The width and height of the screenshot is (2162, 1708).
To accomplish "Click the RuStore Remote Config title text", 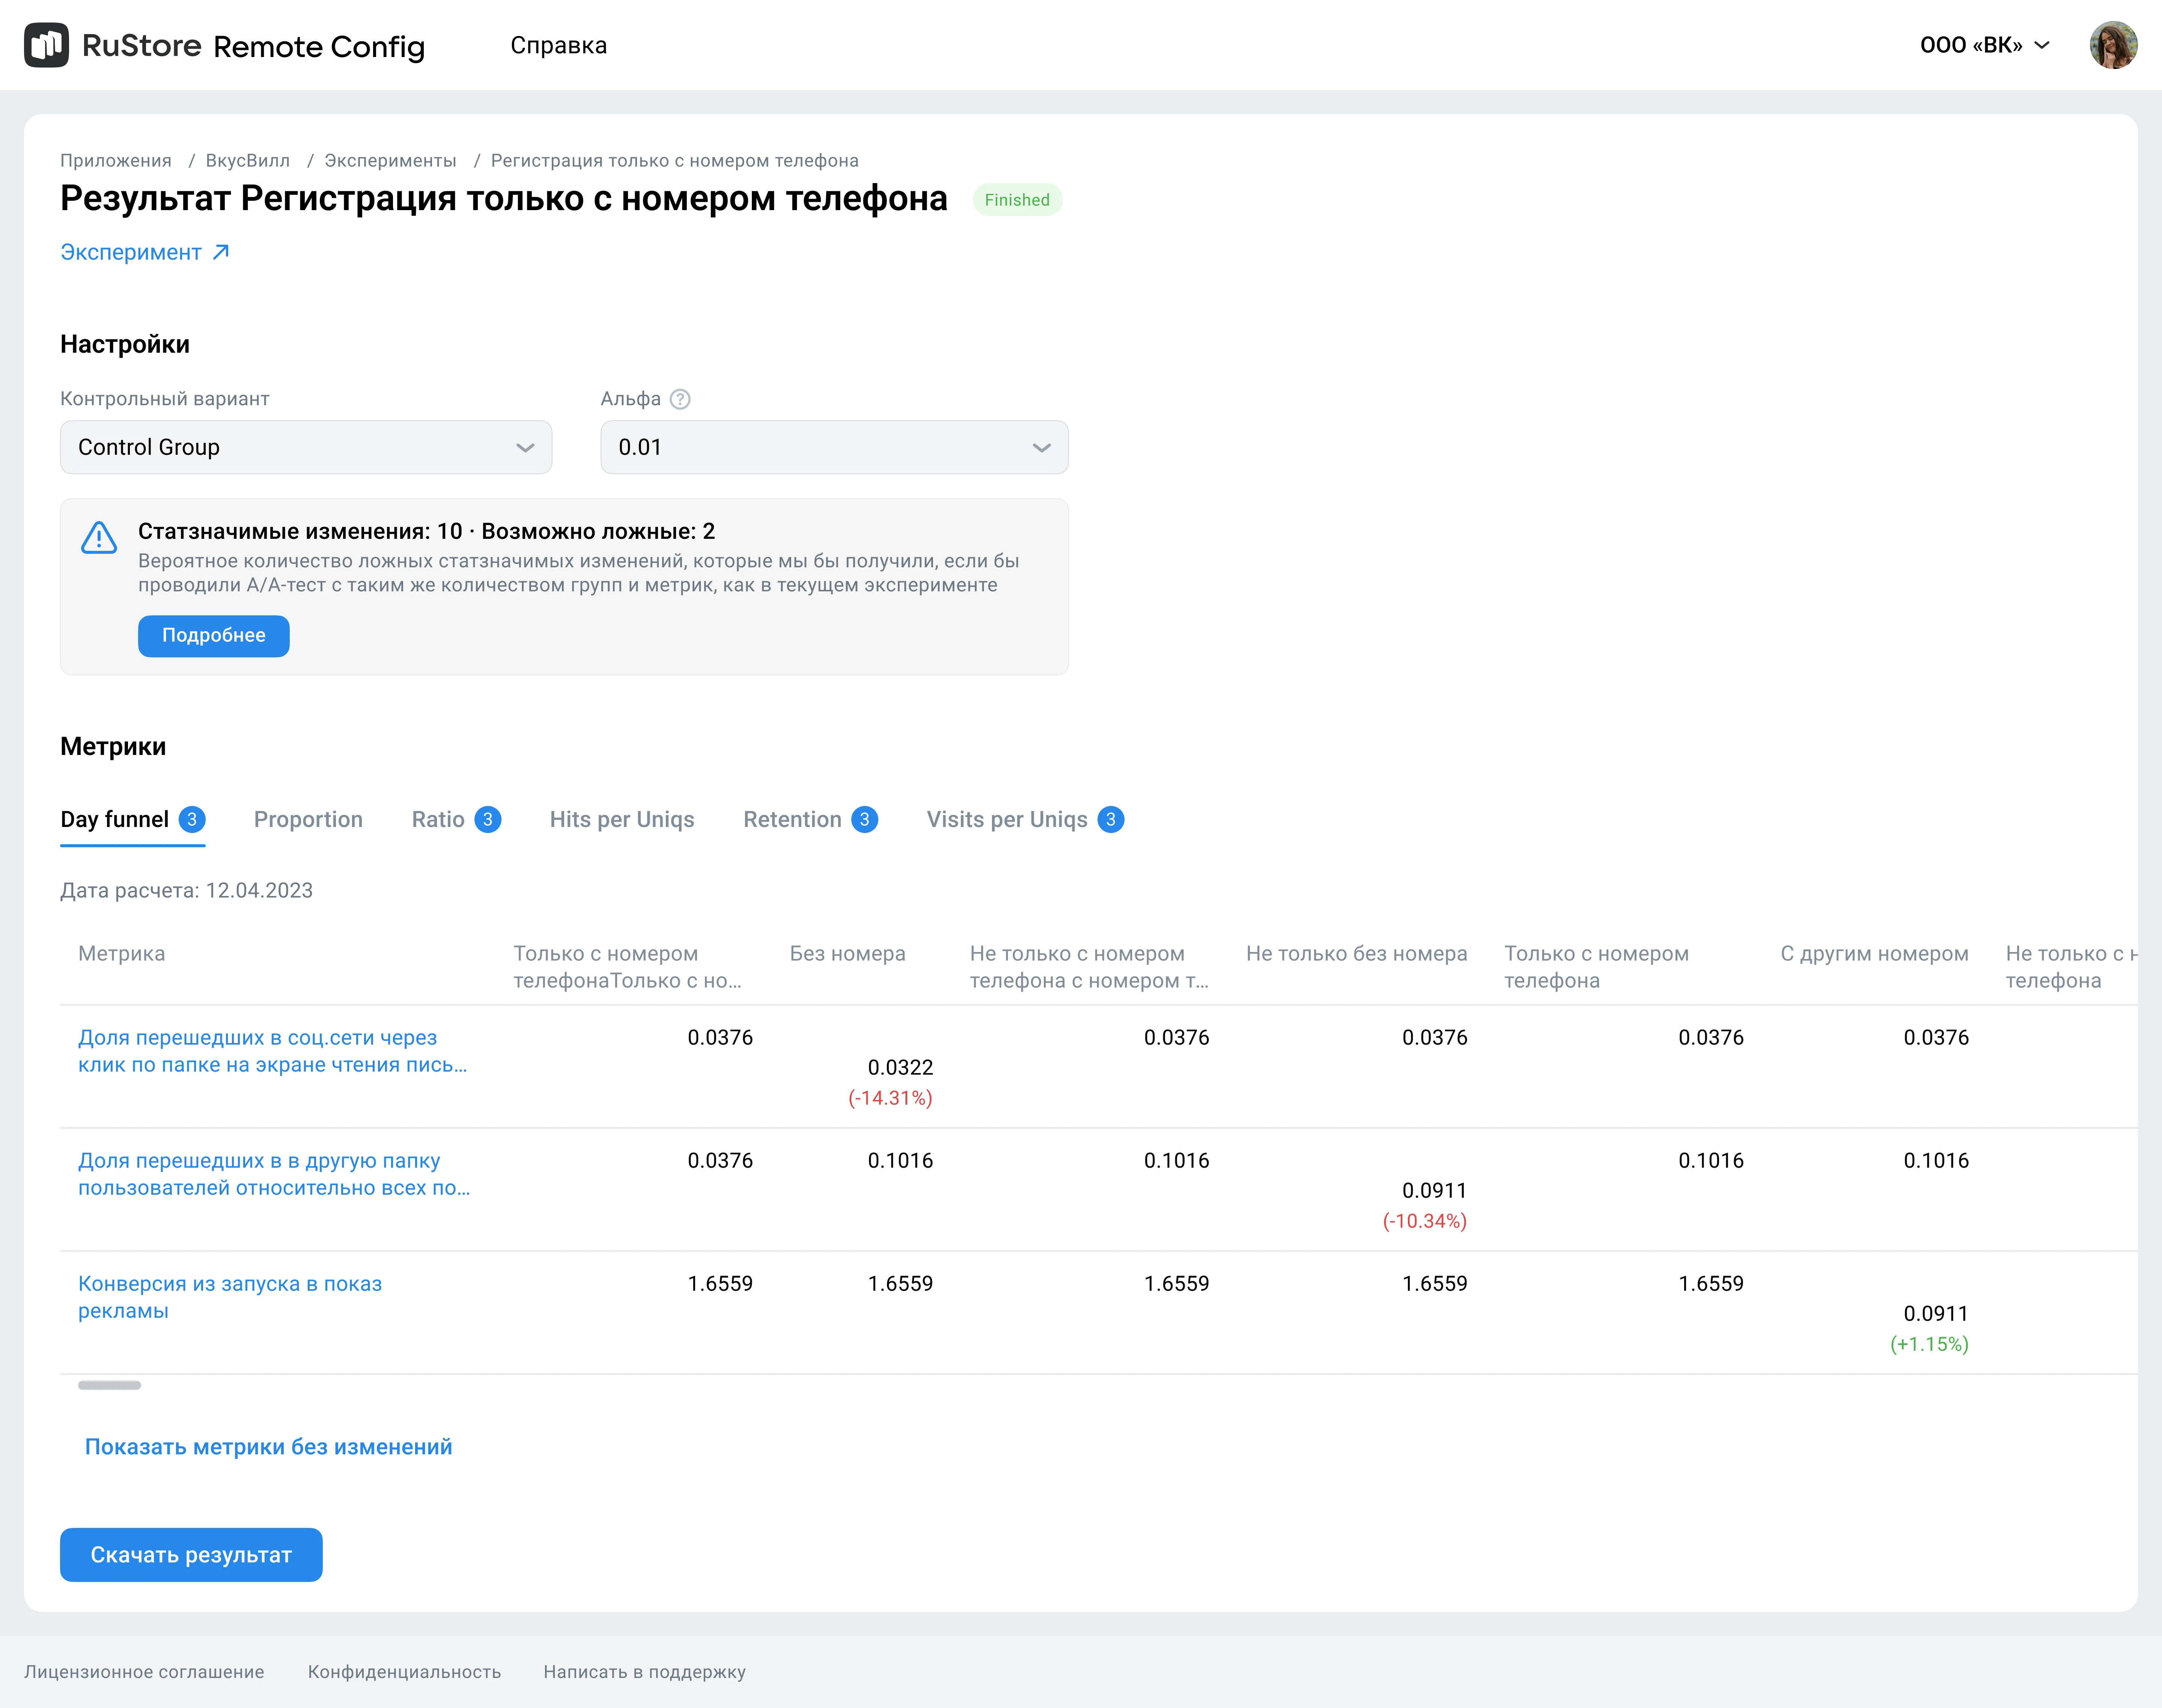I will tap(254, 46).
